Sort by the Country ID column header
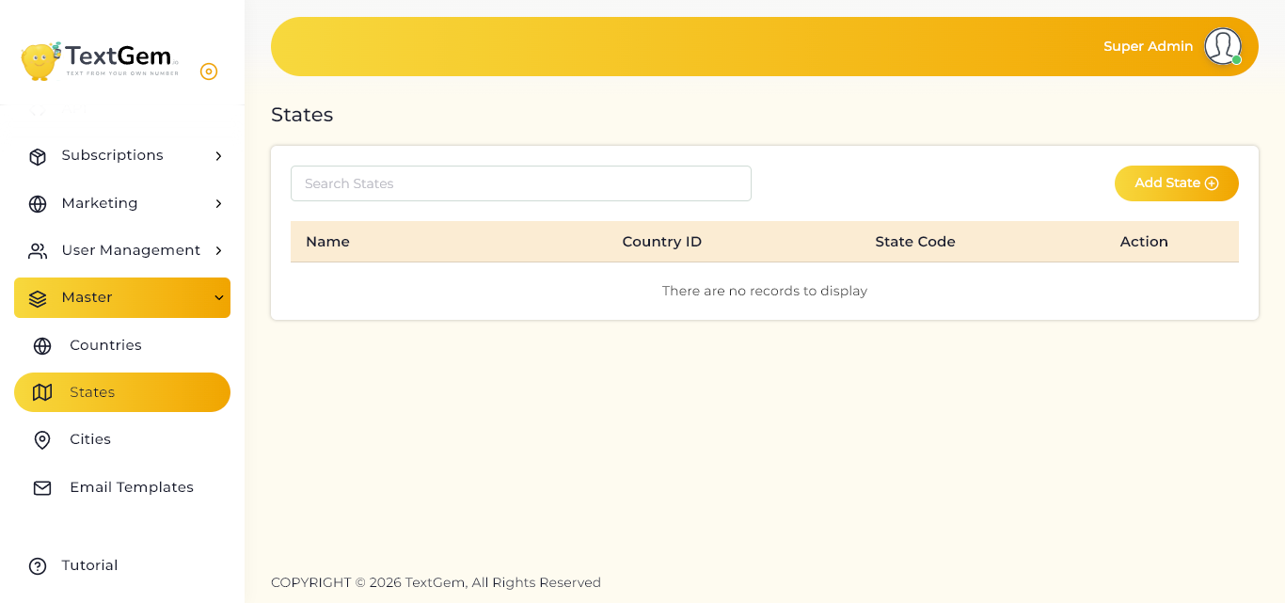 (x=662, y=242)
